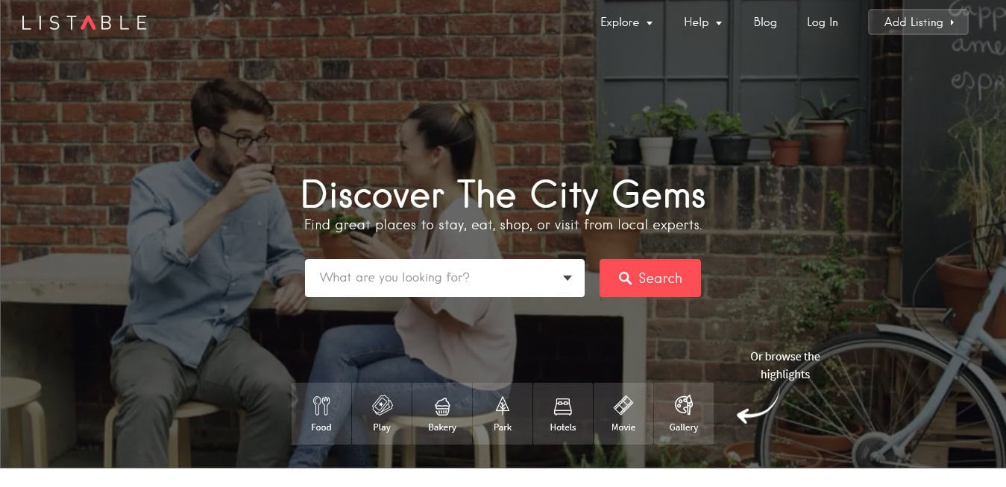Open the Log In link
Viewport: 1006px width, 487px height.
tap(823, 22)
